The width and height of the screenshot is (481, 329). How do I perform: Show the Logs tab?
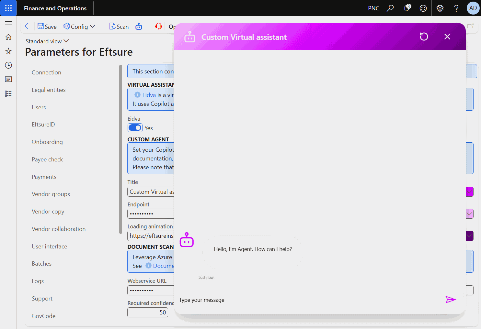click(38, 281)
